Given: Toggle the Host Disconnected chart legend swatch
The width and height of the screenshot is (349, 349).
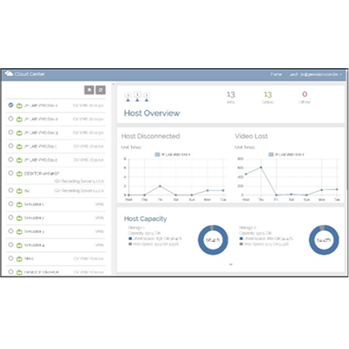Looking at the screenshot, I should 157,154.
